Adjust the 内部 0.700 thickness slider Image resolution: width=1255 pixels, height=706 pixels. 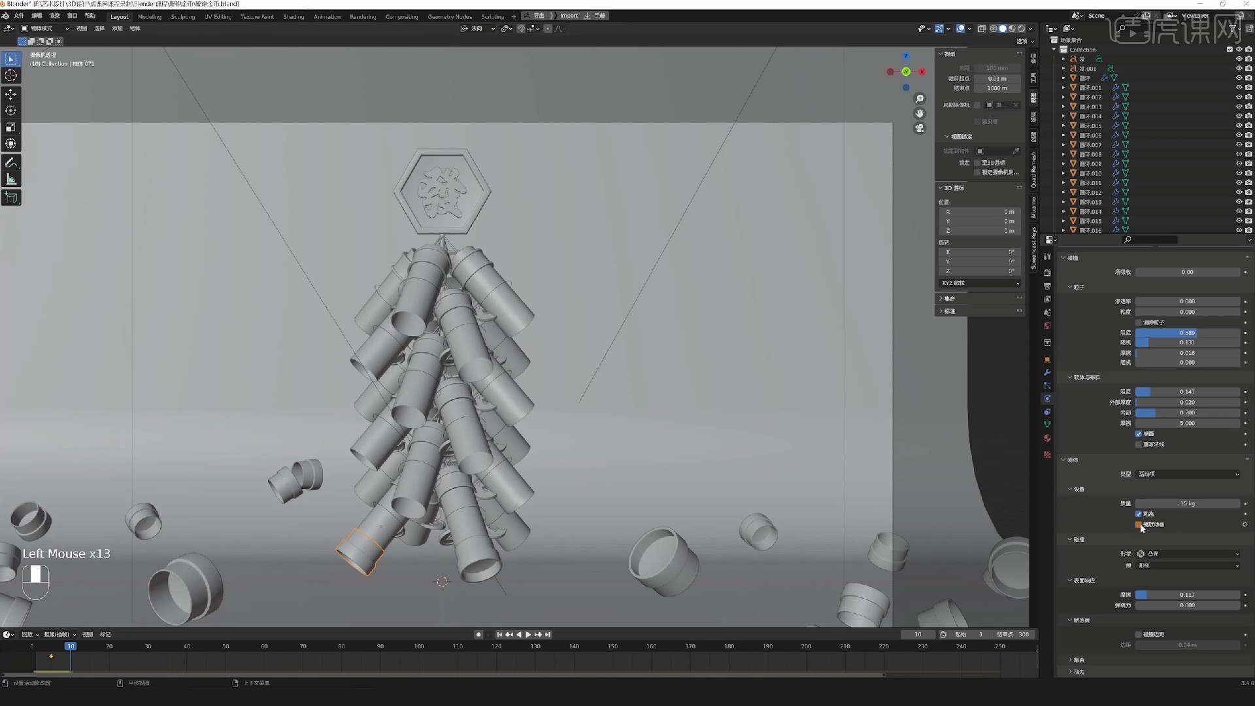pyautogui.click(x=1188, y=412)
